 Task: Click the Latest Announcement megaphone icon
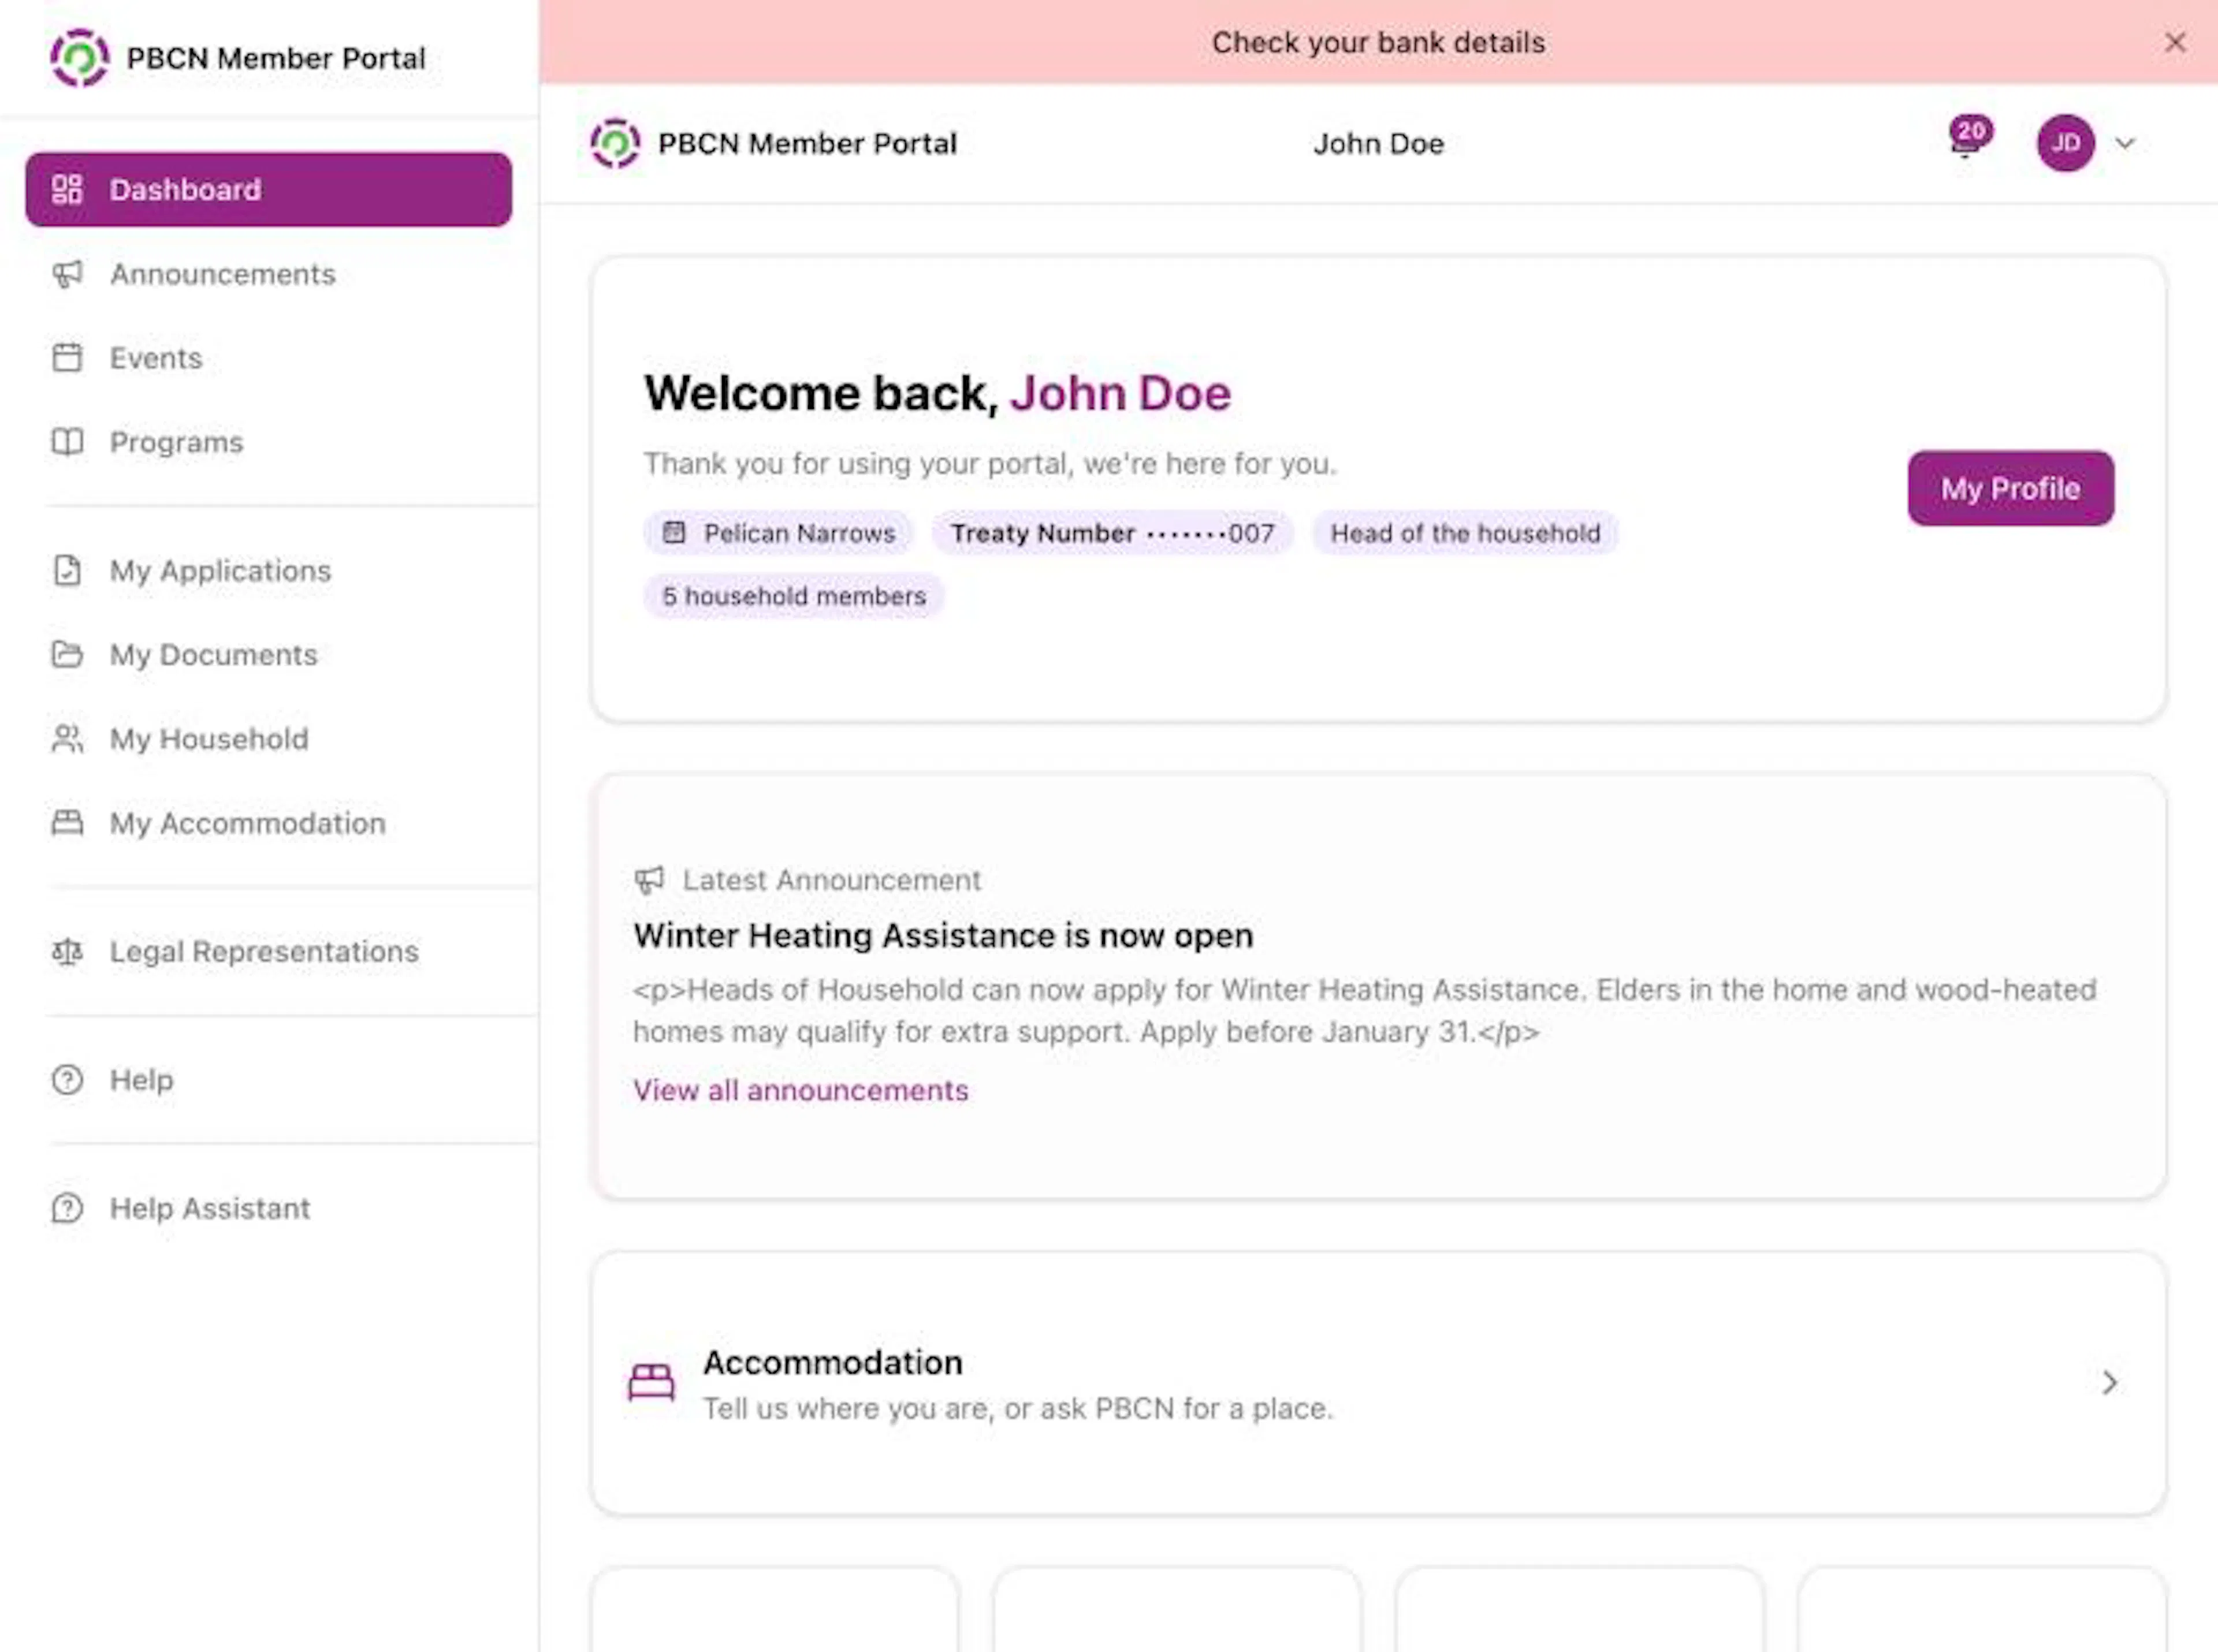(649, 880)
